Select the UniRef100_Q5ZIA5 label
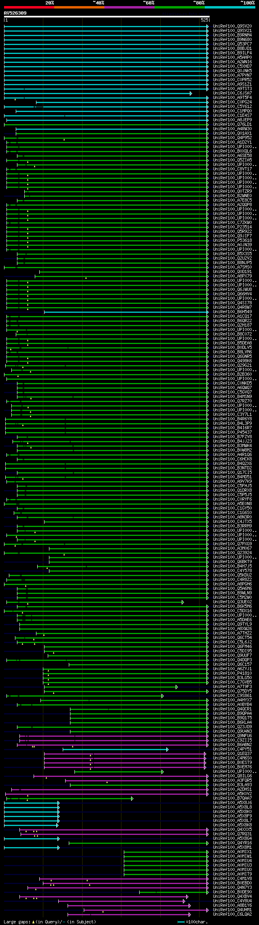259x925 pixels. (232, 160)
